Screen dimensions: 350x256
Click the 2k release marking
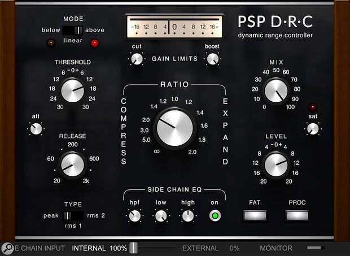coord(86,181)
